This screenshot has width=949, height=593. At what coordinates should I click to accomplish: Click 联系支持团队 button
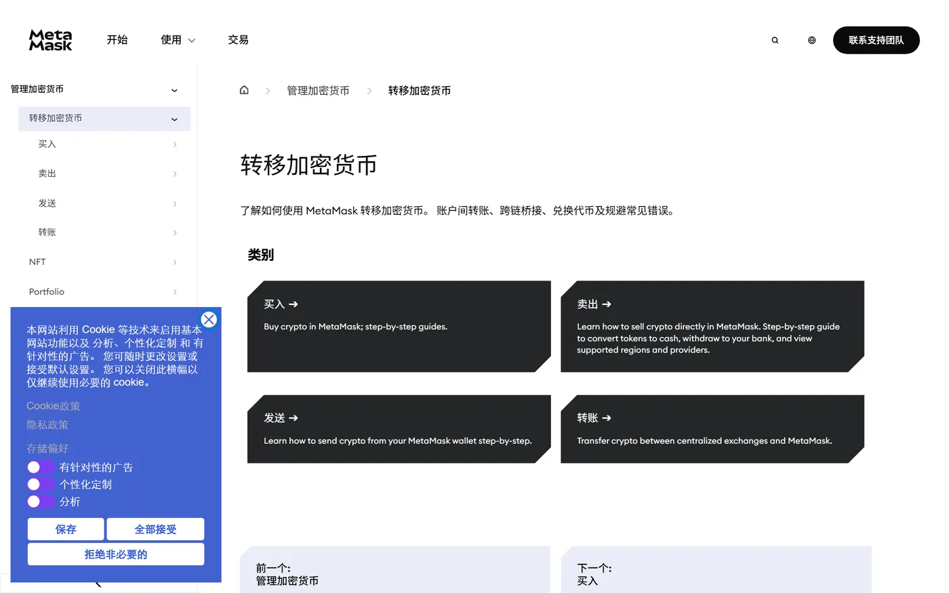876,40
